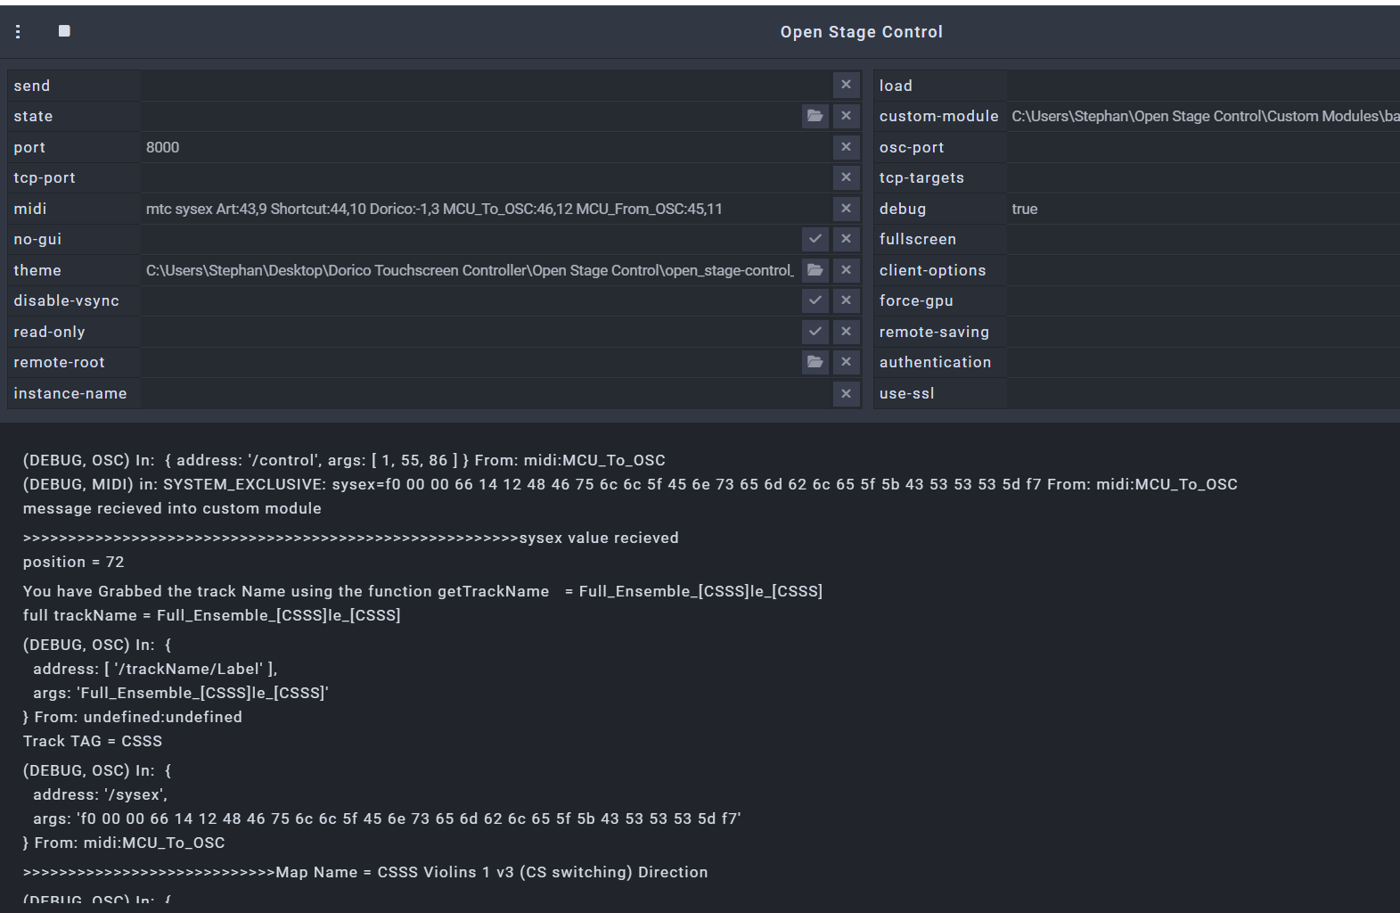Click into the port input field
This screenshot has height=913, width=1400.
481,147
